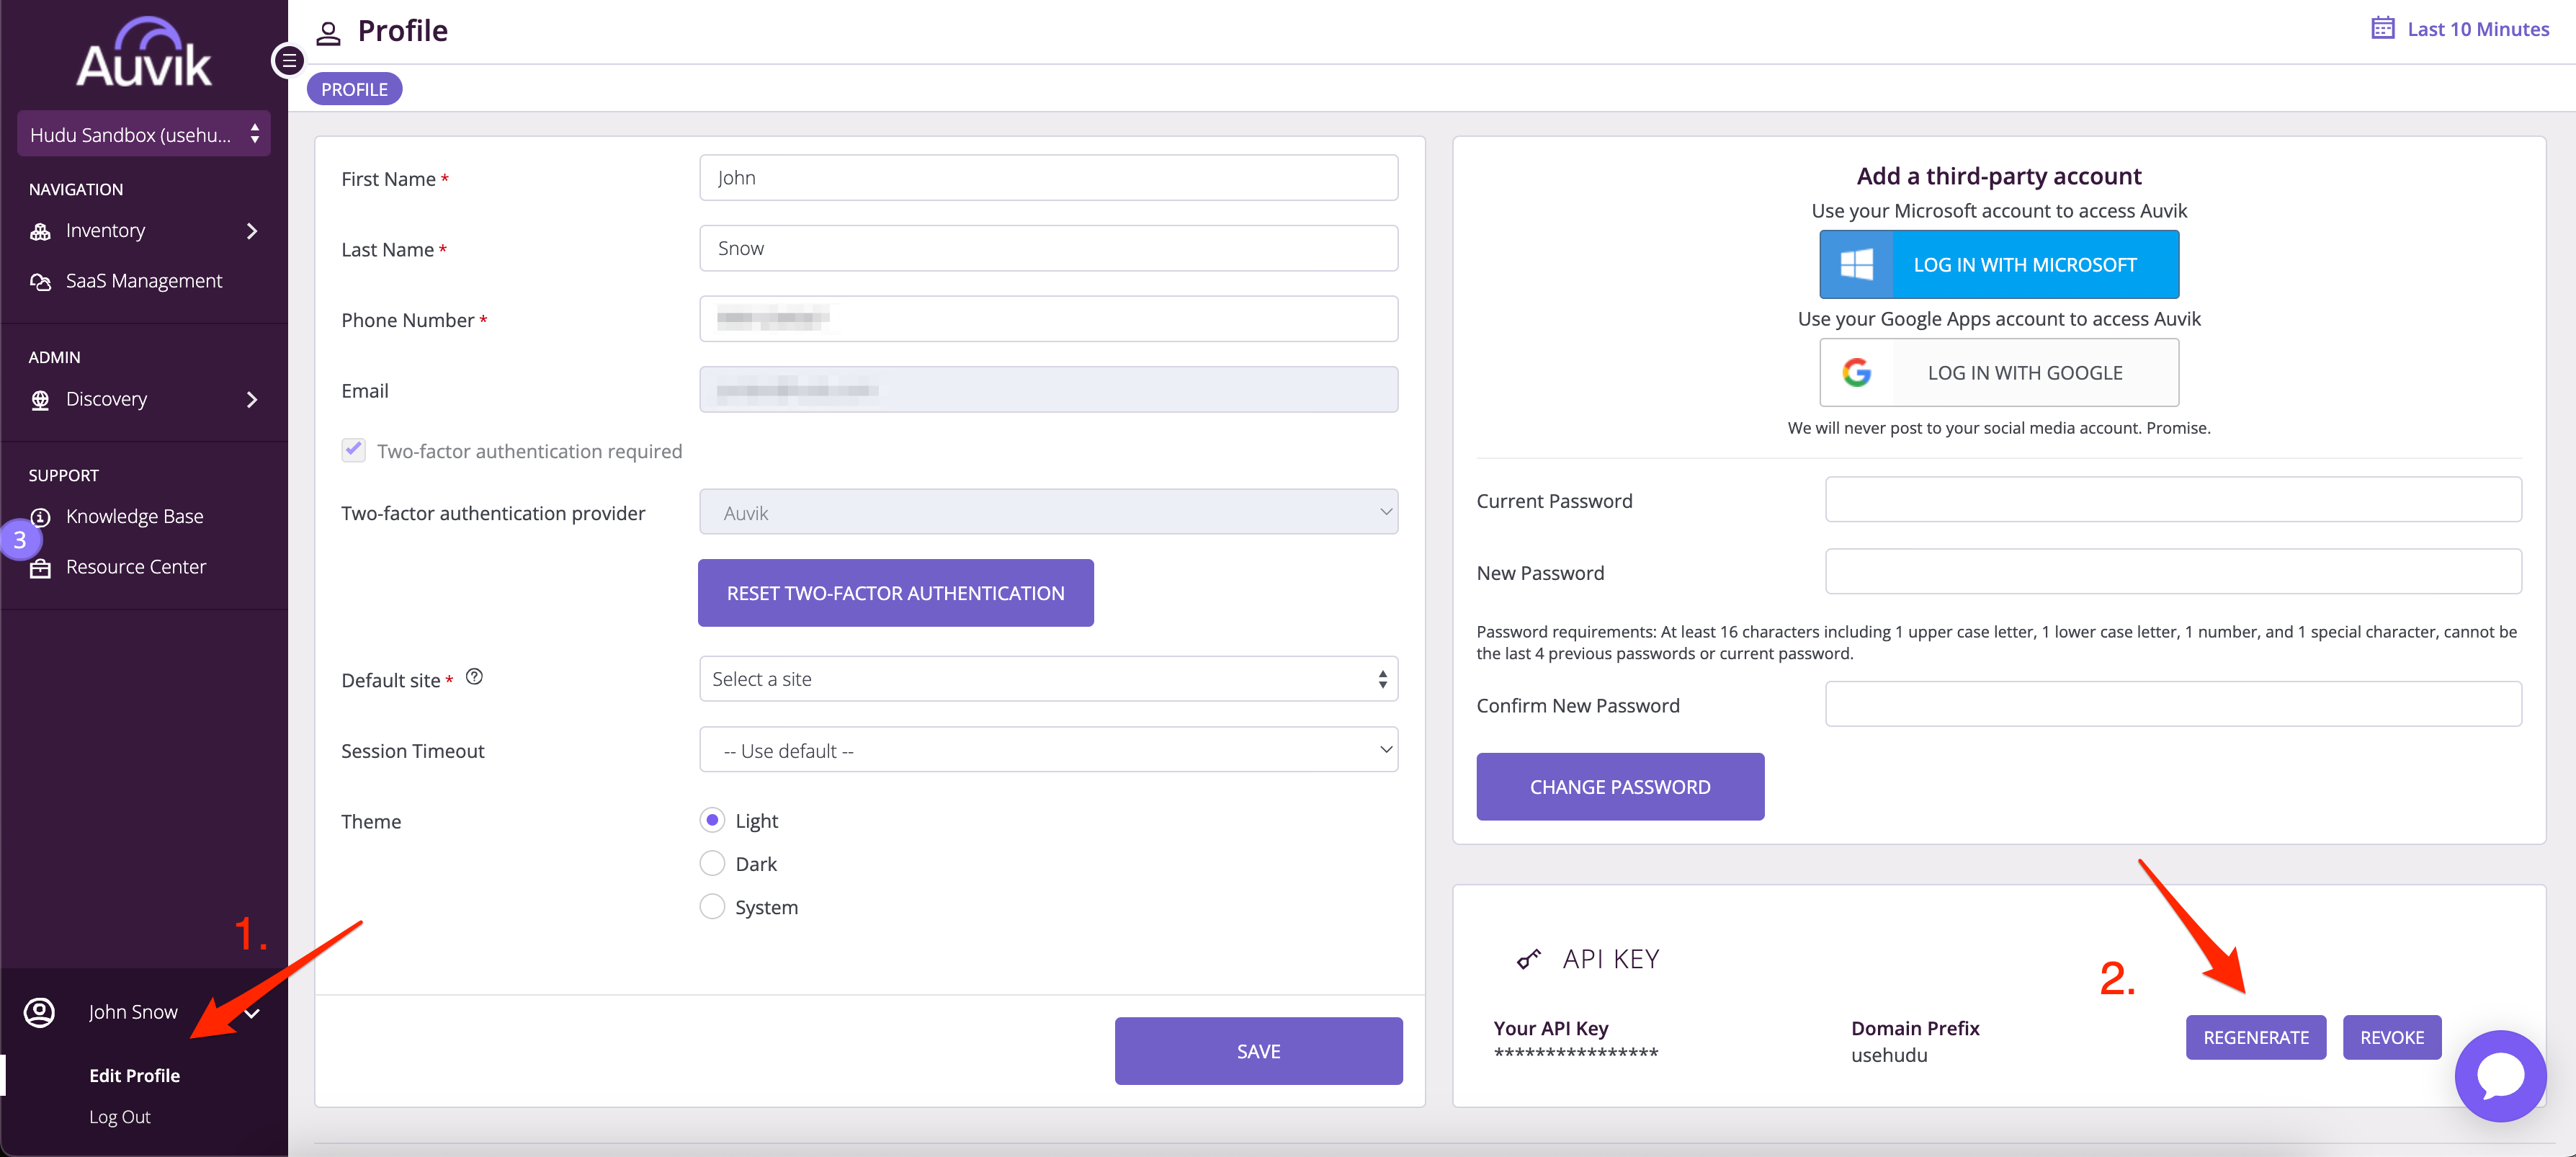Viewport: 2576px width, 1157px height.
Task: Collapse the John Snow user menu chevron
Action: coord(253,1013)
